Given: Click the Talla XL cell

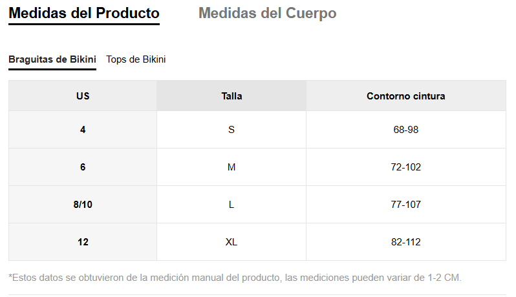Looking at the screenshot, I should [231, 242].
